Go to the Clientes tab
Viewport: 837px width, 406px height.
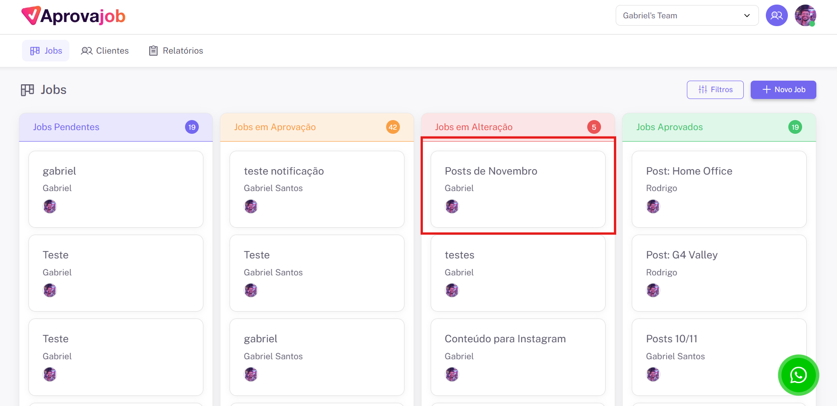click(105, 51)
